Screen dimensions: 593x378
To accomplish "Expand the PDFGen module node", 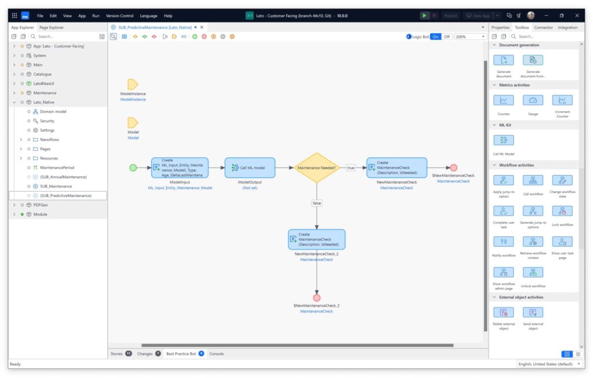I will tap(14, 205).
